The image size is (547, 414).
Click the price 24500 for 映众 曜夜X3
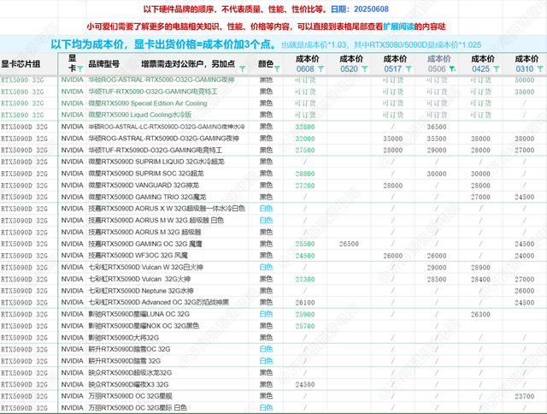pyautogui.click(x=305, y=384)
